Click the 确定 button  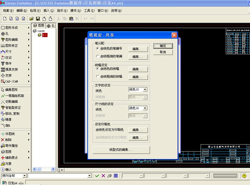(163, 46)
